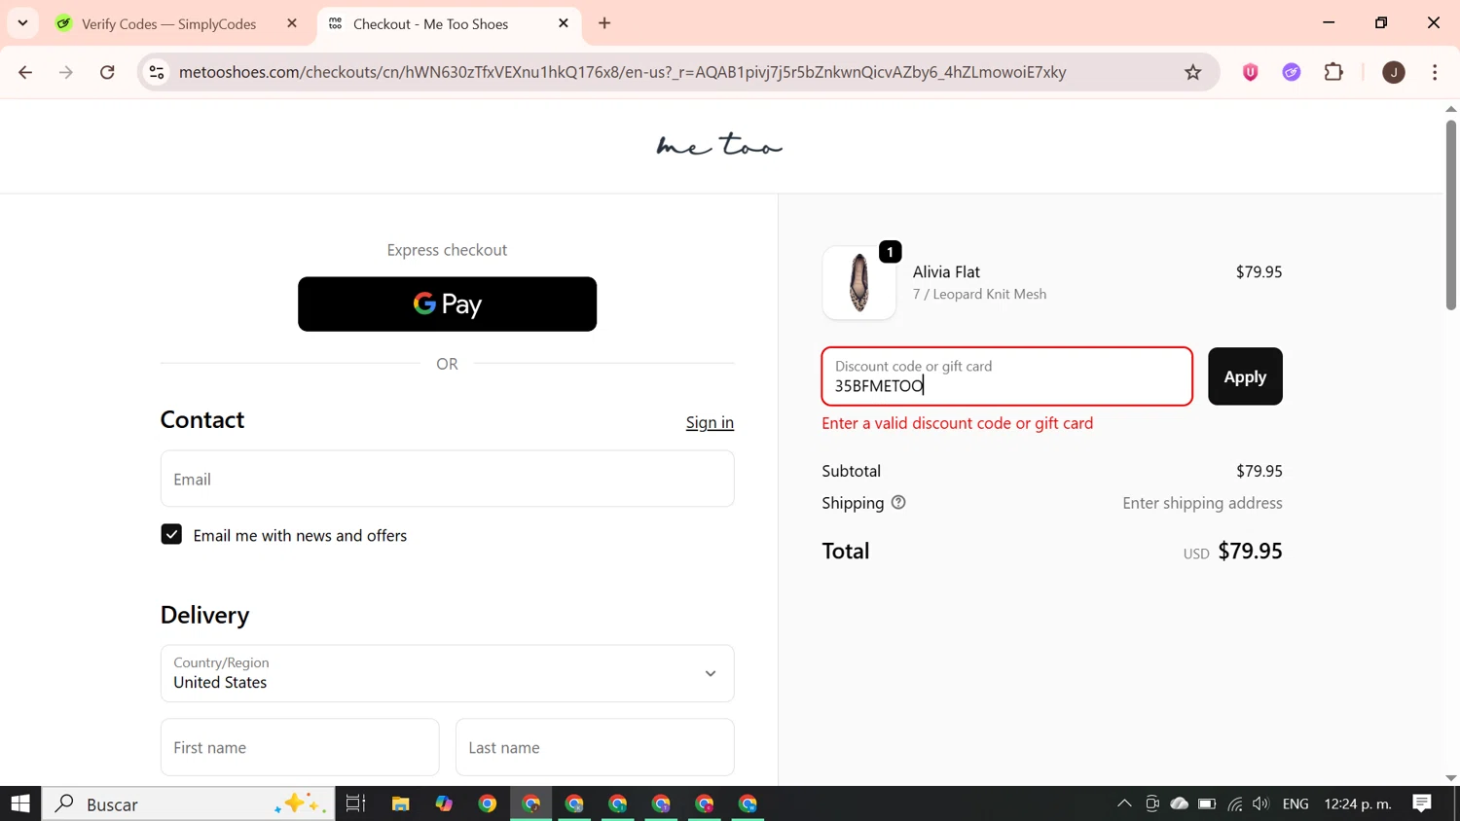
Task: Click the ENG language indicator
Action: tap(1296, 803)
